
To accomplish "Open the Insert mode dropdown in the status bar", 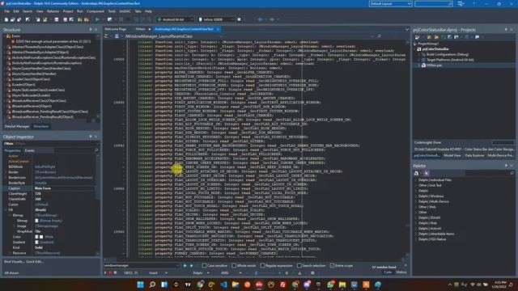I will point(166,273).
